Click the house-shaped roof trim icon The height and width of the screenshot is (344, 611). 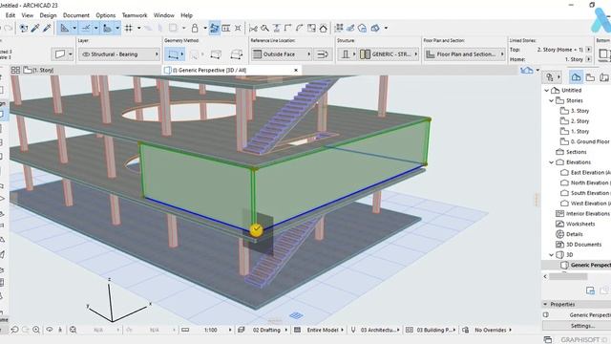[x=323, y=28]
